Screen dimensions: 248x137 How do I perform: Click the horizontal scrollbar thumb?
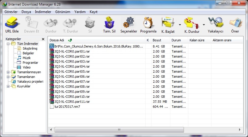pyautogui.click(x=119, y=130)
